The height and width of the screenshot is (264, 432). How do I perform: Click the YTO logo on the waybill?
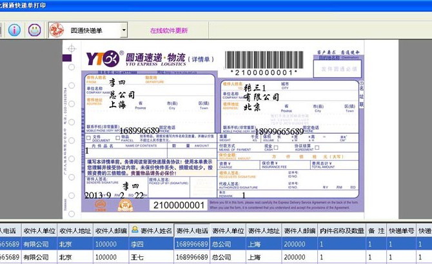tap(103, 59)
